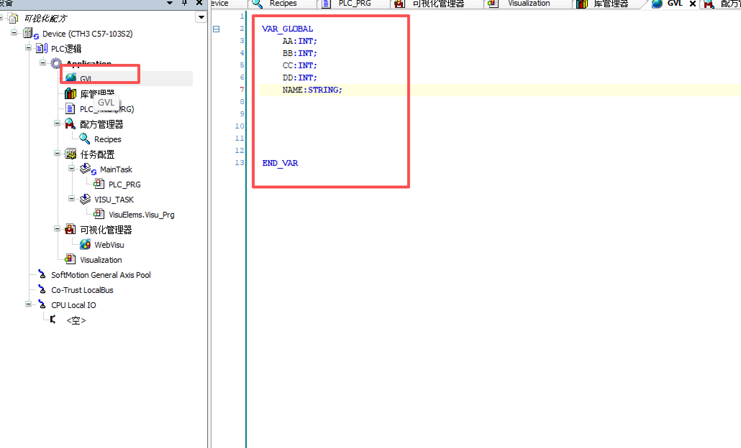This screenshot has width=741, height=448.
Task: Click the BB:INT; declaration line
Action: tap(300, 53)
